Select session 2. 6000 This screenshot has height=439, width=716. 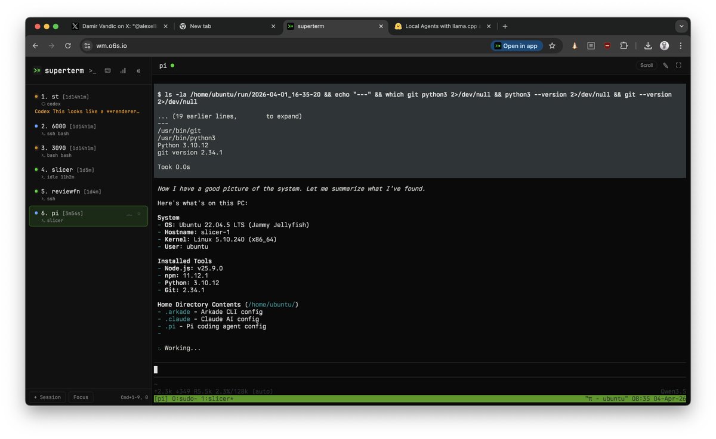88,129
